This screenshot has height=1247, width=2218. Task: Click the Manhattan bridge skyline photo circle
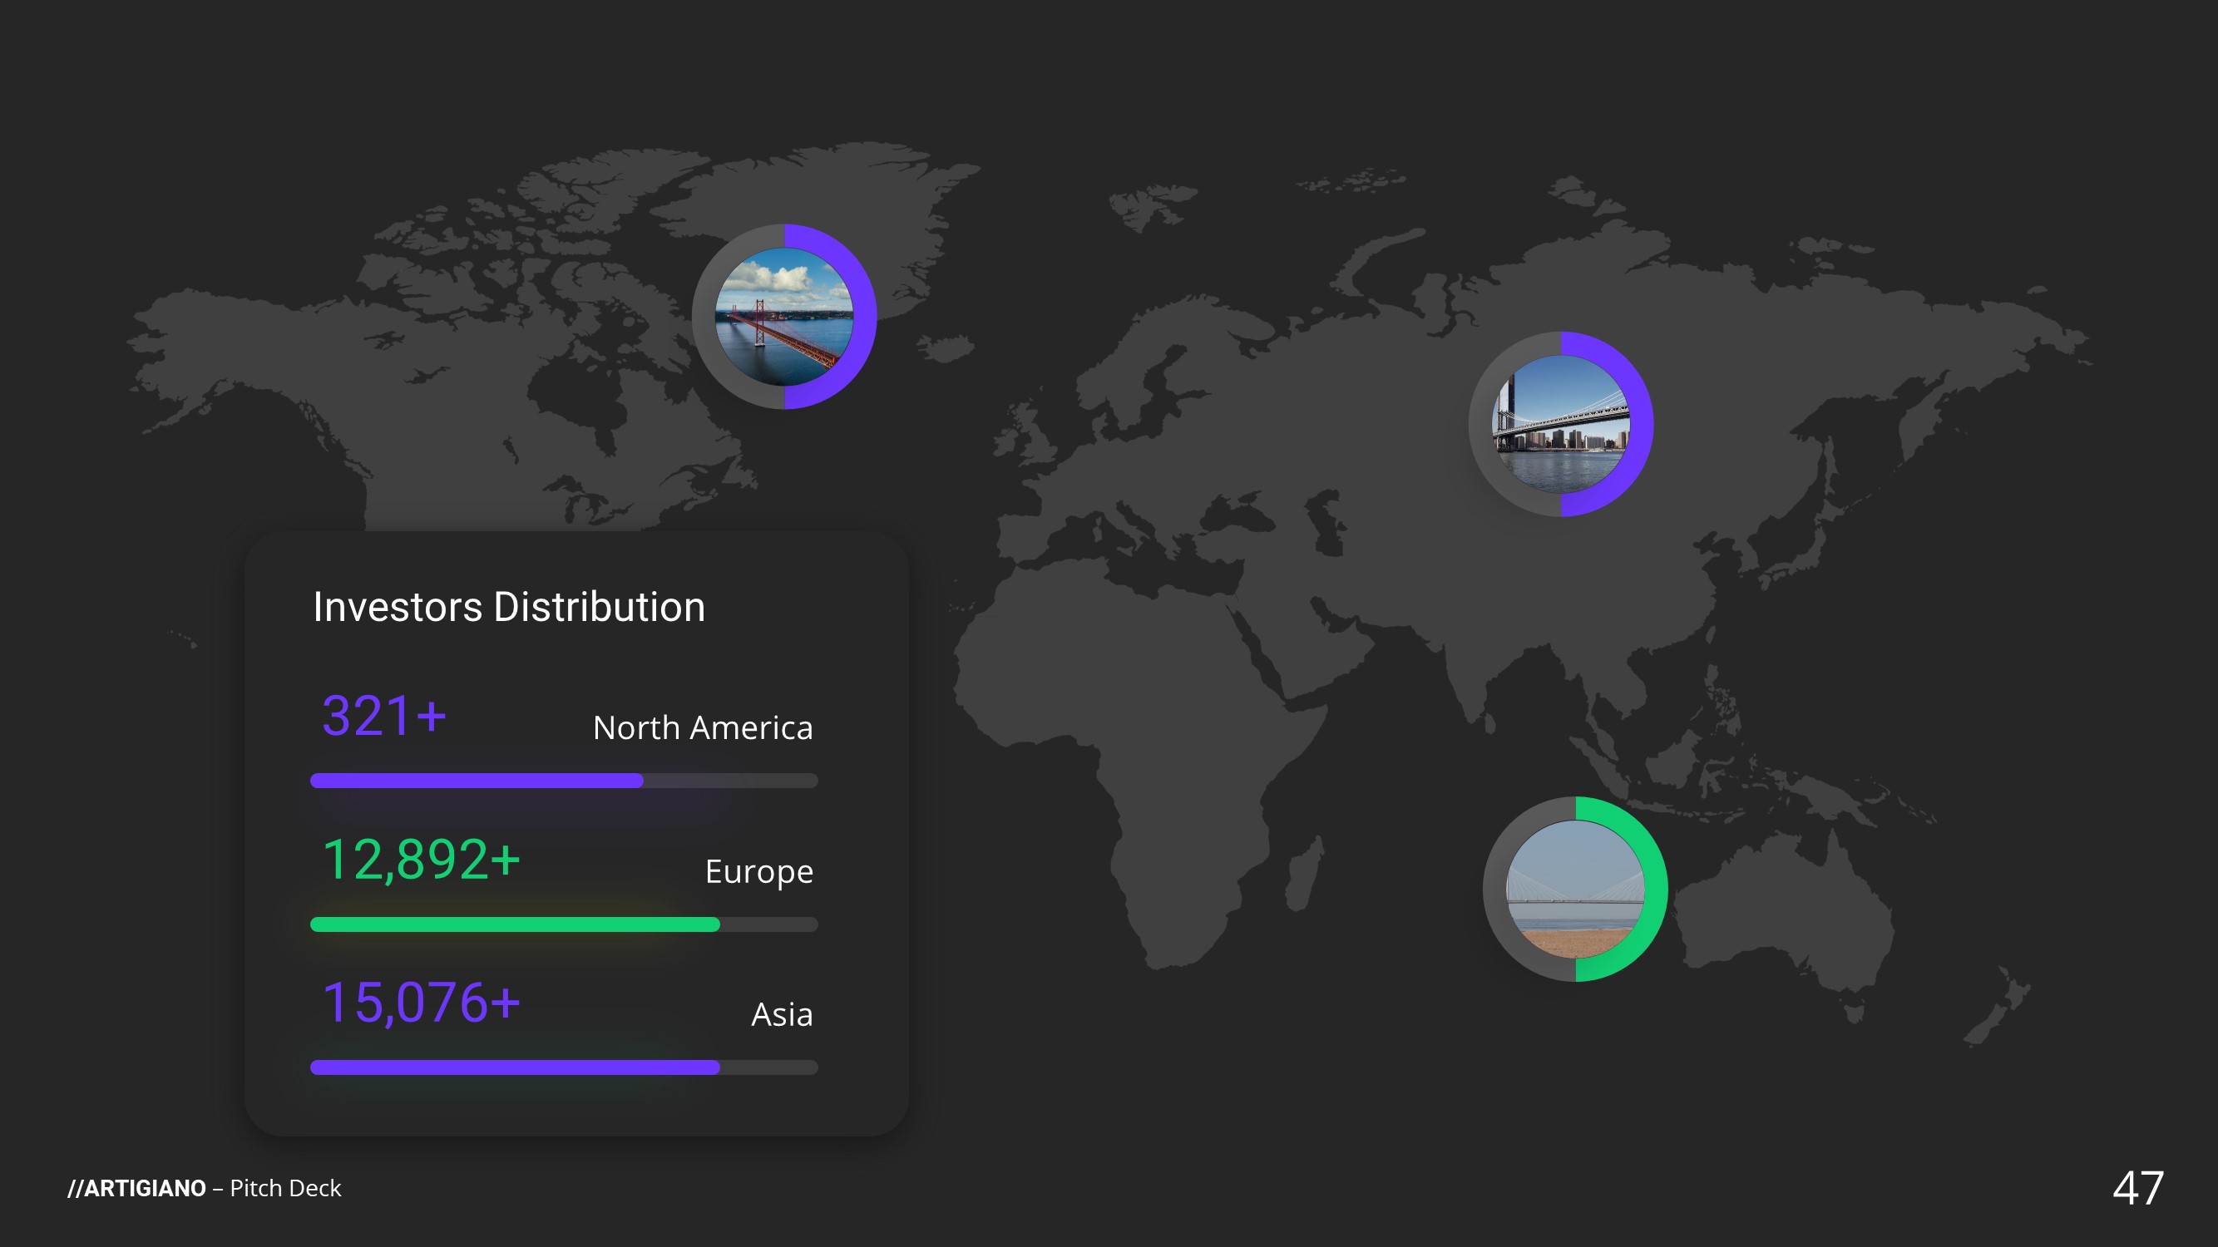(1560, 424)
